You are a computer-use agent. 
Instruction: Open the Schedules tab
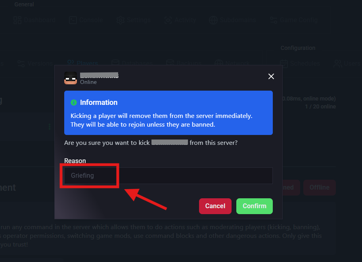300,63
